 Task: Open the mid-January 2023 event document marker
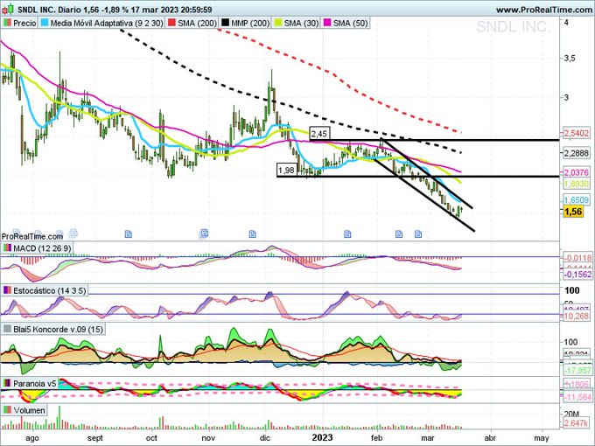347,234
